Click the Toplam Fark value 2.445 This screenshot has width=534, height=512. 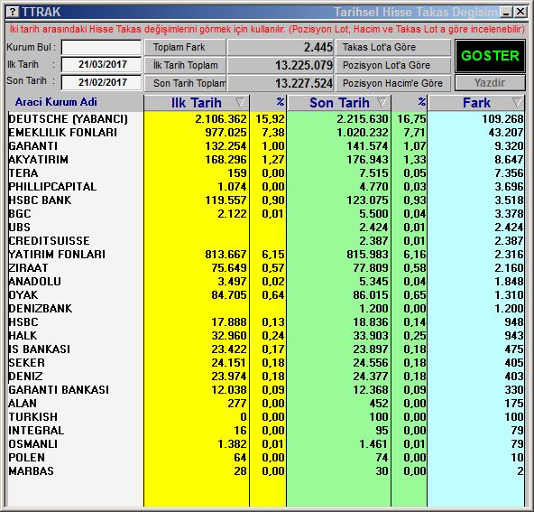pos(318,47)
